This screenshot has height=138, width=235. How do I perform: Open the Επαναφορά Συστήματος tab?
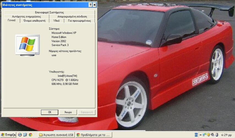click(49, 12)
